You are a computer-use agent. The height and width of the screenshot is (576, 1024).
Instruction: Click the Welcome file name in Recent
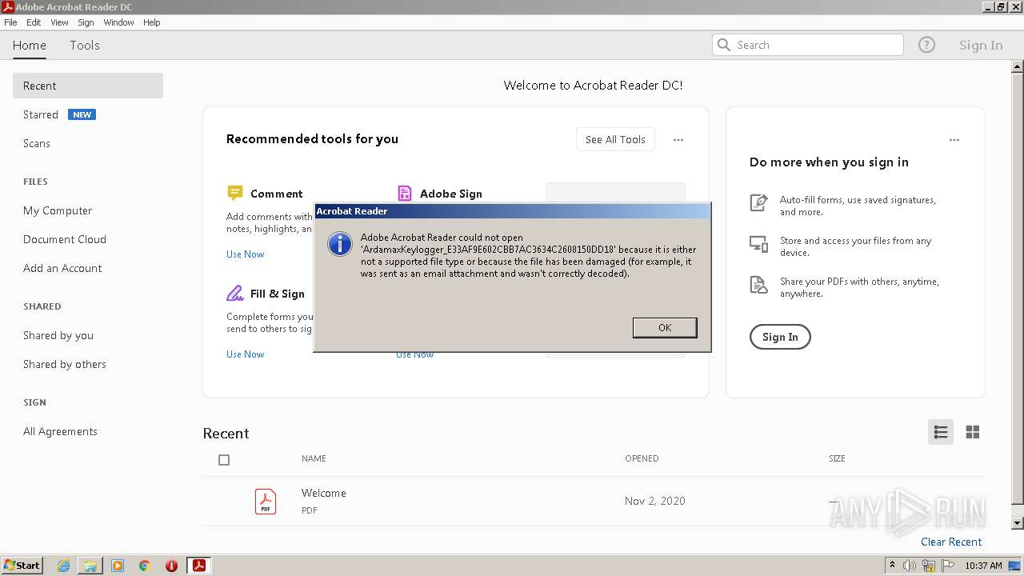pos(324,493)
